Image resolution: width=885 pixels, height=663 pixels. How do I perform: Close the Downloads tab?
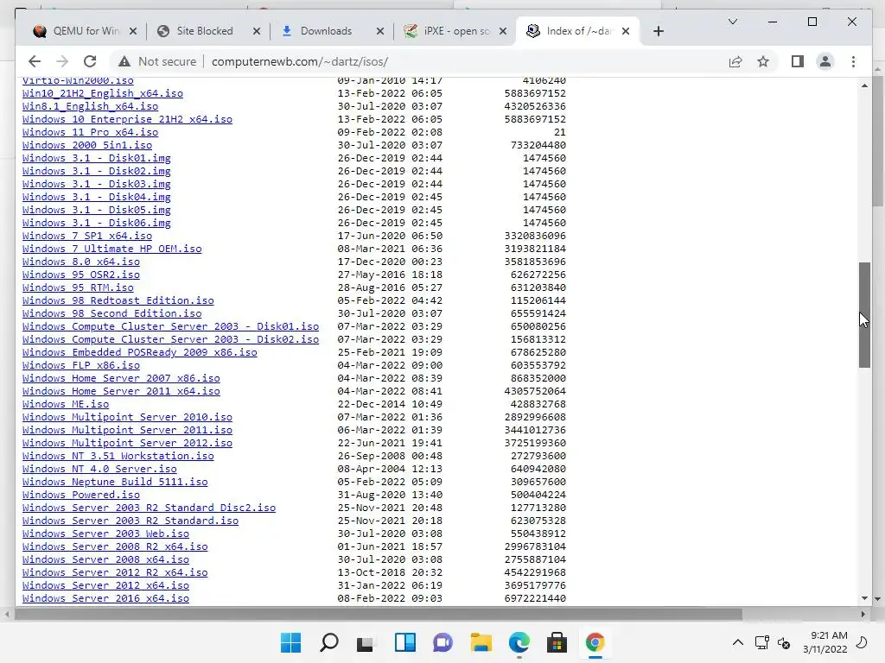[x=380, y=31]
